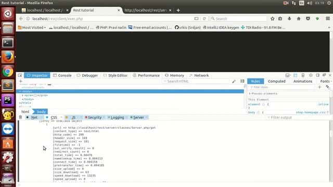The height and width of the screenshot is (187, 333).
Task: Open shop-homepage.css:7 source link
Action: point(312,112)
